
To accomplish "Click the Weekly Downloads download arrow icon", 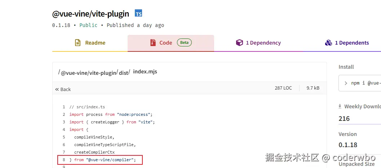I will (340, 106).
